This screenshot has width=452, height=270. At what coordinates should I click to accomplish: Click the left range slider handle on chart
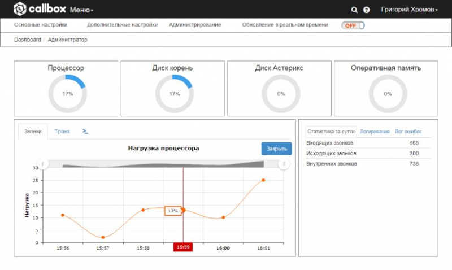(x=44, y=164)
